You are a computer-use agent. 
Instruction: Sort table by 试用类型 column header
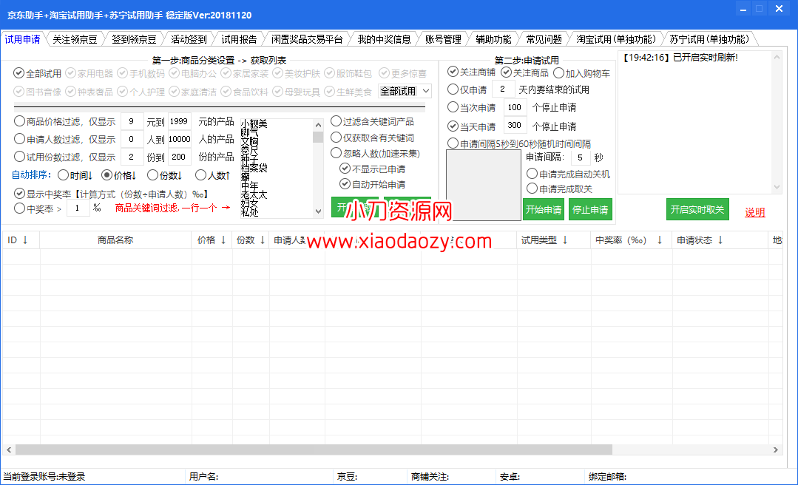(x=554, y=240)
